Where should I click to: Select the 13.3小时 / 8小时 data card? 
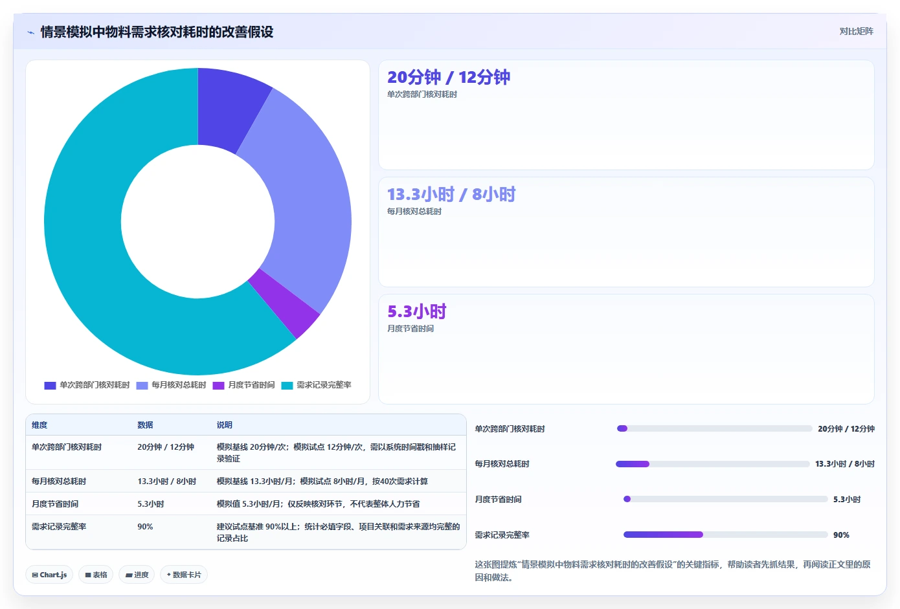(626, 232)
